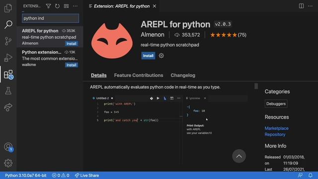This screenshot has width=318, height=179.
Task: Select Python extension pack result
Action: (50, 58)
